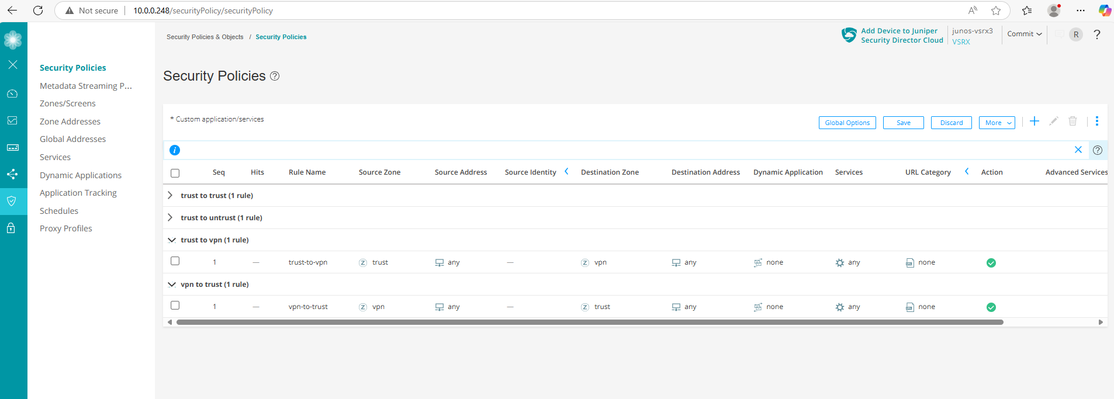This screenshot has height=399, width=1114.
Task: Click Add Device to Juniper Security Director Cloud
Action: pos(902,36)
